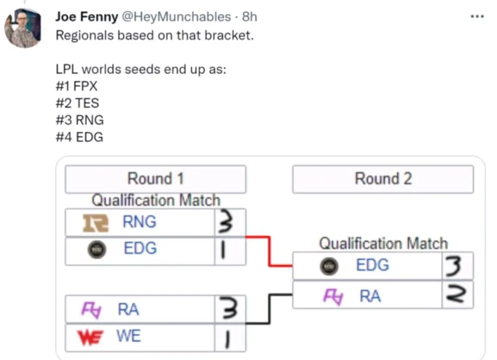
Task: Click the EDG logo in the Round 2 match
Action: tap(330, 267)
